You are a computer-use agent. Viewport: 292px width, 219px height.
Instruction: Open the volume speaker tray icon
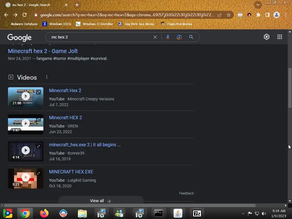pyautogui.click(x=264, y=213)
